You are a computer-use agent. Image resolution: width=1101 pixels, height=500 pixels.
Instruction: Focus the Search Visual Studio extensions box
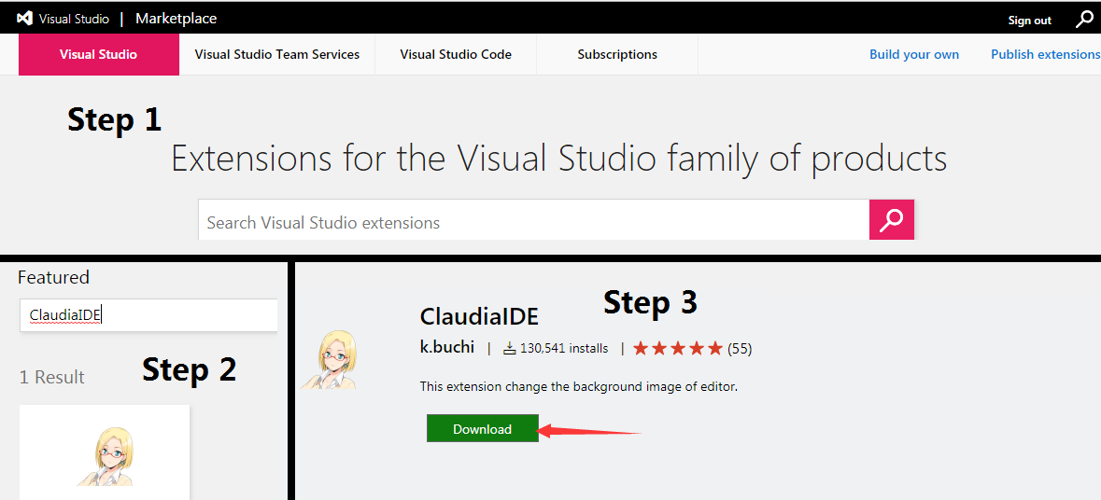(532, 223)
